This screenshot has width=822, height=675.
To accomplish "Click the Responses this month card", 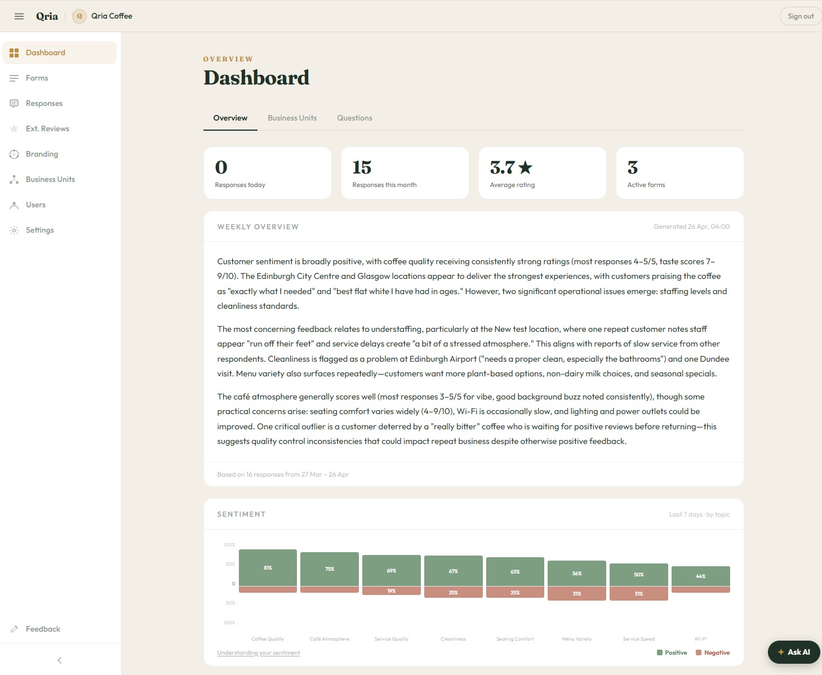I will [405, 173].
